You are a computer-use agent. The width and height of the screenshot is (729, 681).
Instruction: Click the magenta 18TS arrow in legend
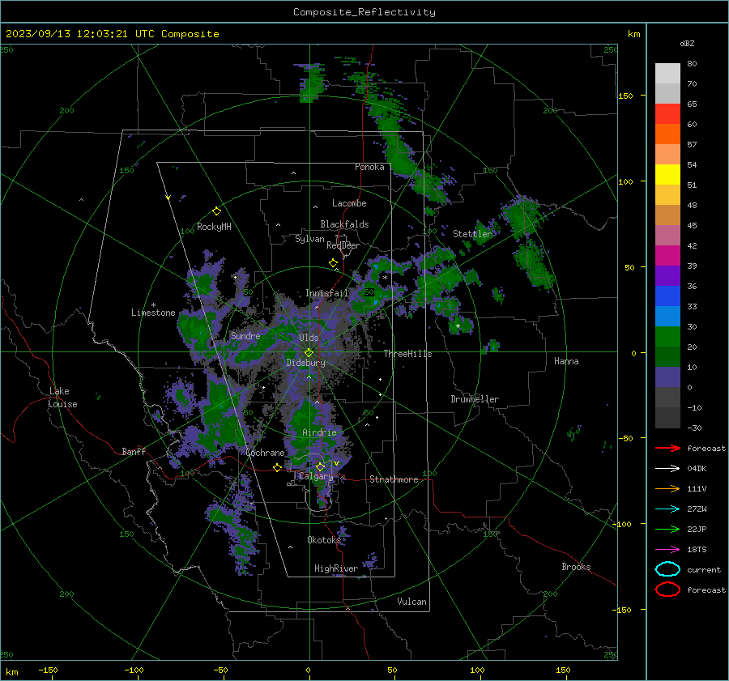point(667,550)
